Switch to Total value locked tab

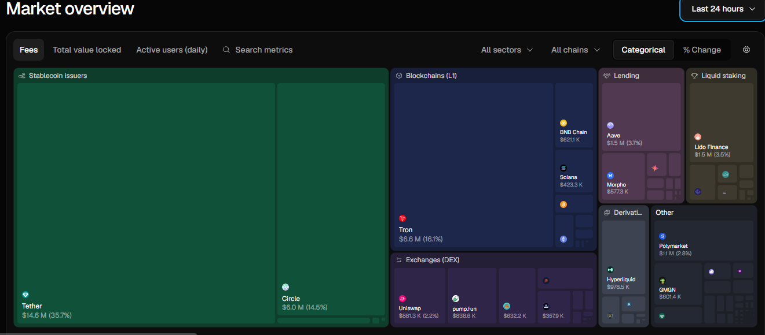(87, 50)
